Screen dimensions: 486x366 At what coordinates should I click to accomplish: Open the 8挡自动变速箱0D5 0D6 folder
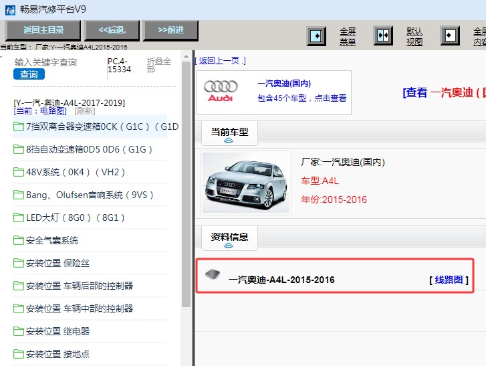[90, 149]
